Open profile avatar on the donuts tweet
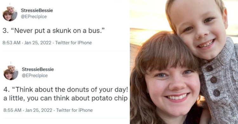The height and width of the screenshot is (124, 238). coord(11,72)
